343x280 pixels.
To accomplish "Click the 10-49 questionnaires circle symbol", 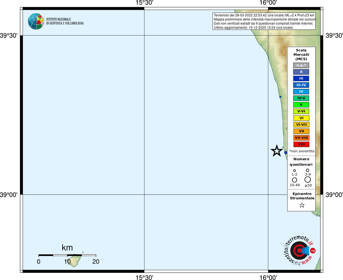I will [x=295, y=180].
